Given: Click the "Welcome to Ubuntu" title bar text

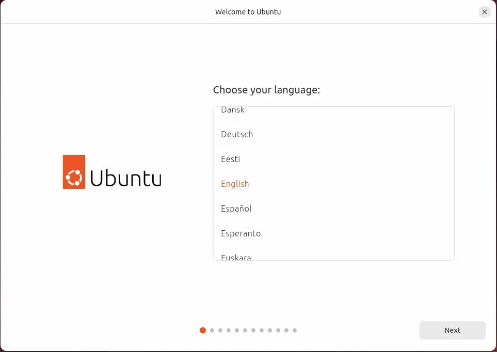Looking at the screenshot, I should pos(248,12).
